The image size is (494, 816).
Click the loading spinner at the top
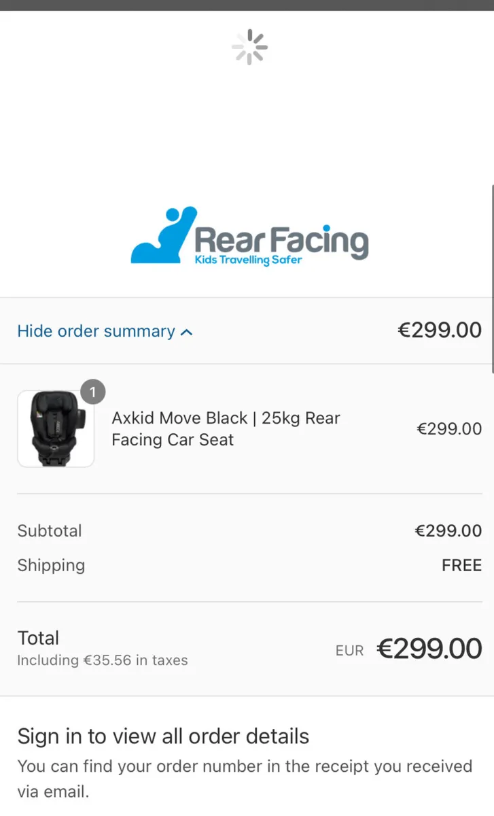pyautogui.click(x=249, y=47)
